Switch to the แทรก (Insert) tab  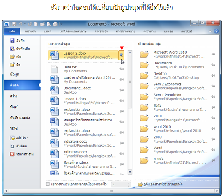[47, 31]
